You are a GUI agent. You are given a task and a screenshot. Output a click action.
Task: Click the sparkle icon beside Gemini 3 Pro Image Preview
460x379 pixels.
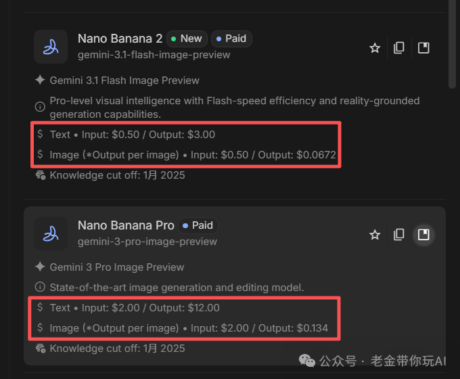click(40, 267)
